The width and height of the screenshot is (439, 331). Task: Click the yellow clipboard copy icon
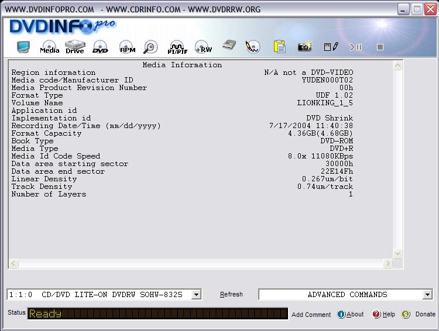point(279,47)
